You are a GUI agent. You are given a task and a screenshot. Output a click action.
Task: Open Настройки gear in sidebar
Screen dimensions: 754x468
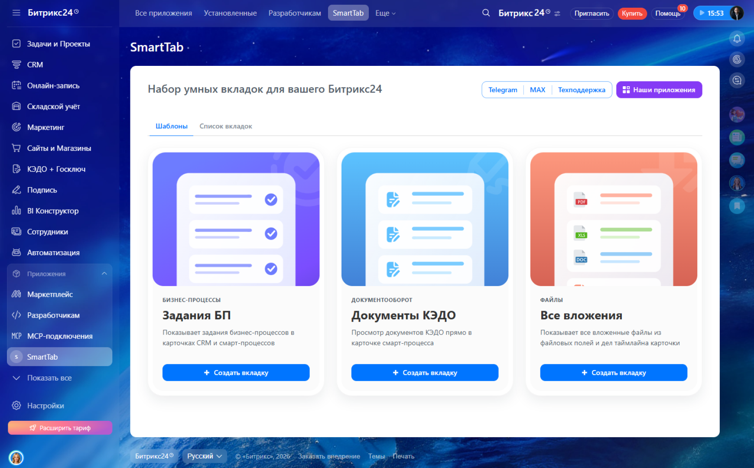[x=60, y=406]
